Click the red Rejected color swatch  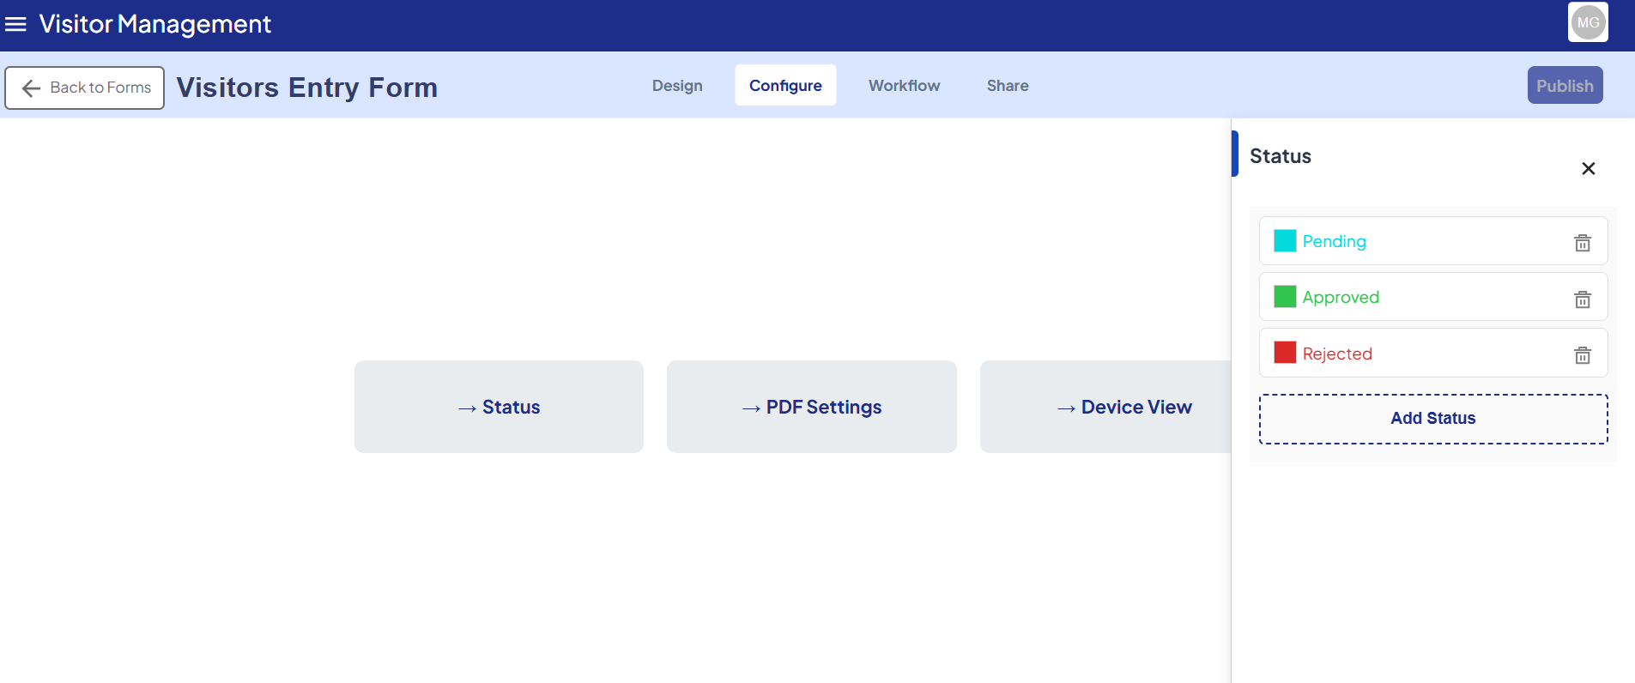click(x=1285, y=353)
